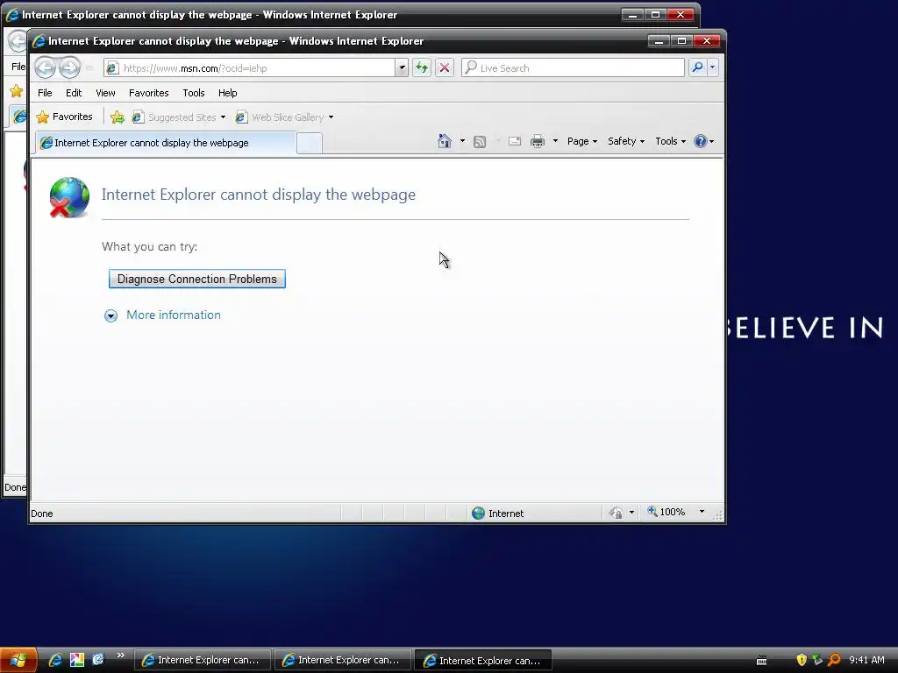The width and height of the screenshot is (898, 673).
Task: Click the 100% zoom level button
Action: coord(667,512)
